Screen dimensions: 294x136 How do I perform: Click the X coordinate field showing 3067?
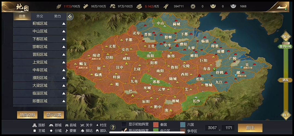tap(212, 128)
